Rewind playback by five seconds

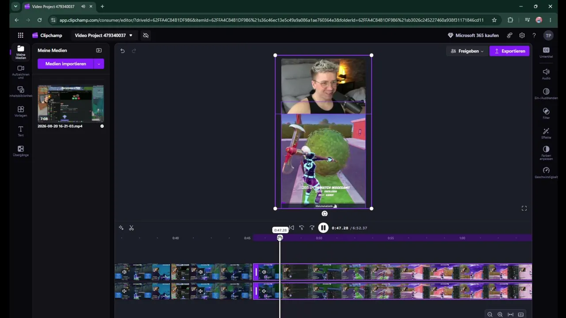(302, 228)
